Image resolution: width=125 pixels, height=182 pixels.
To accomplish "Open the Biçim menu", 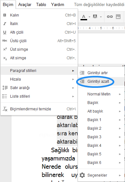I will pyautogui.click(x=8, y=4).
